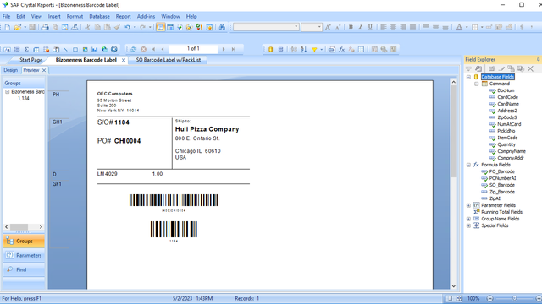Click the Decrease Font Size icon
Screen dimensions: 542x304
(338, 27)
